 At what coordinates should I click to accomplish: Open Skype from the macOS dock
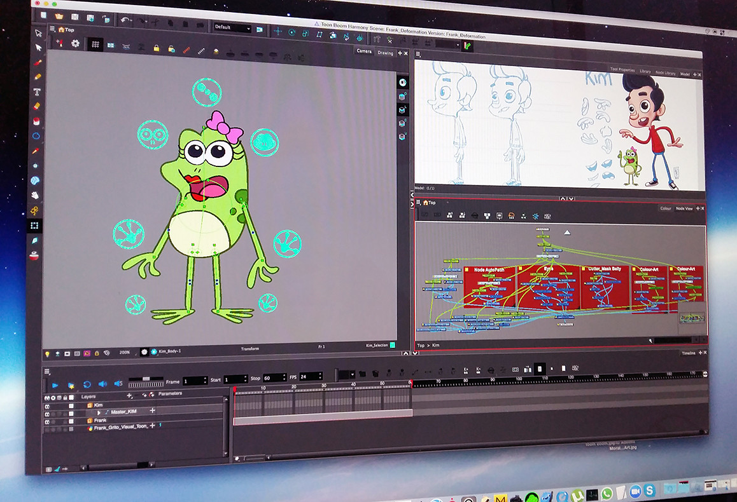coord(650,491)
